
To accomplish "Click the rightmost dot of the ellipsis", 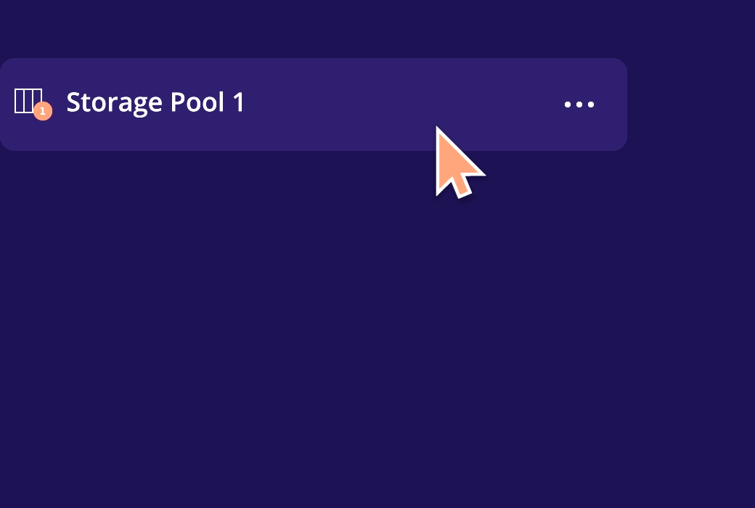I will [x=591, y=105].
